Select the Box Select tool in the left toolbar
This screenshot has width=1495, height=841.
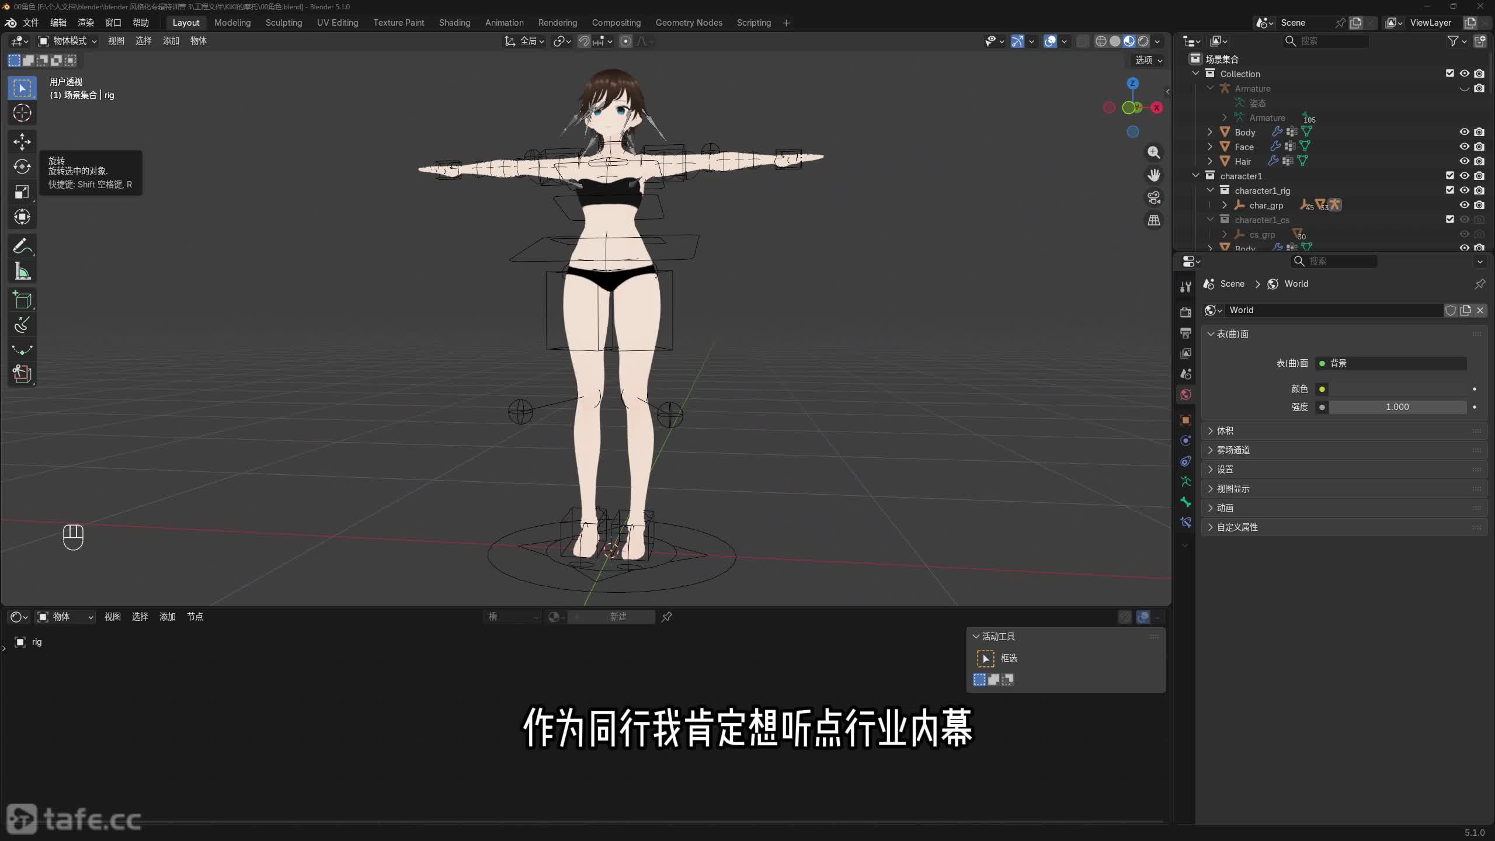[22, 88]
